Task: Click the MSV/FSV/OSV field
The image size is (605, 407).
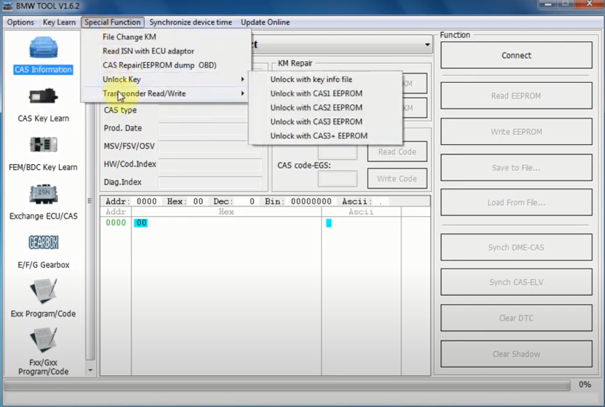Action: pyautogui.click(x=210, y=147)
